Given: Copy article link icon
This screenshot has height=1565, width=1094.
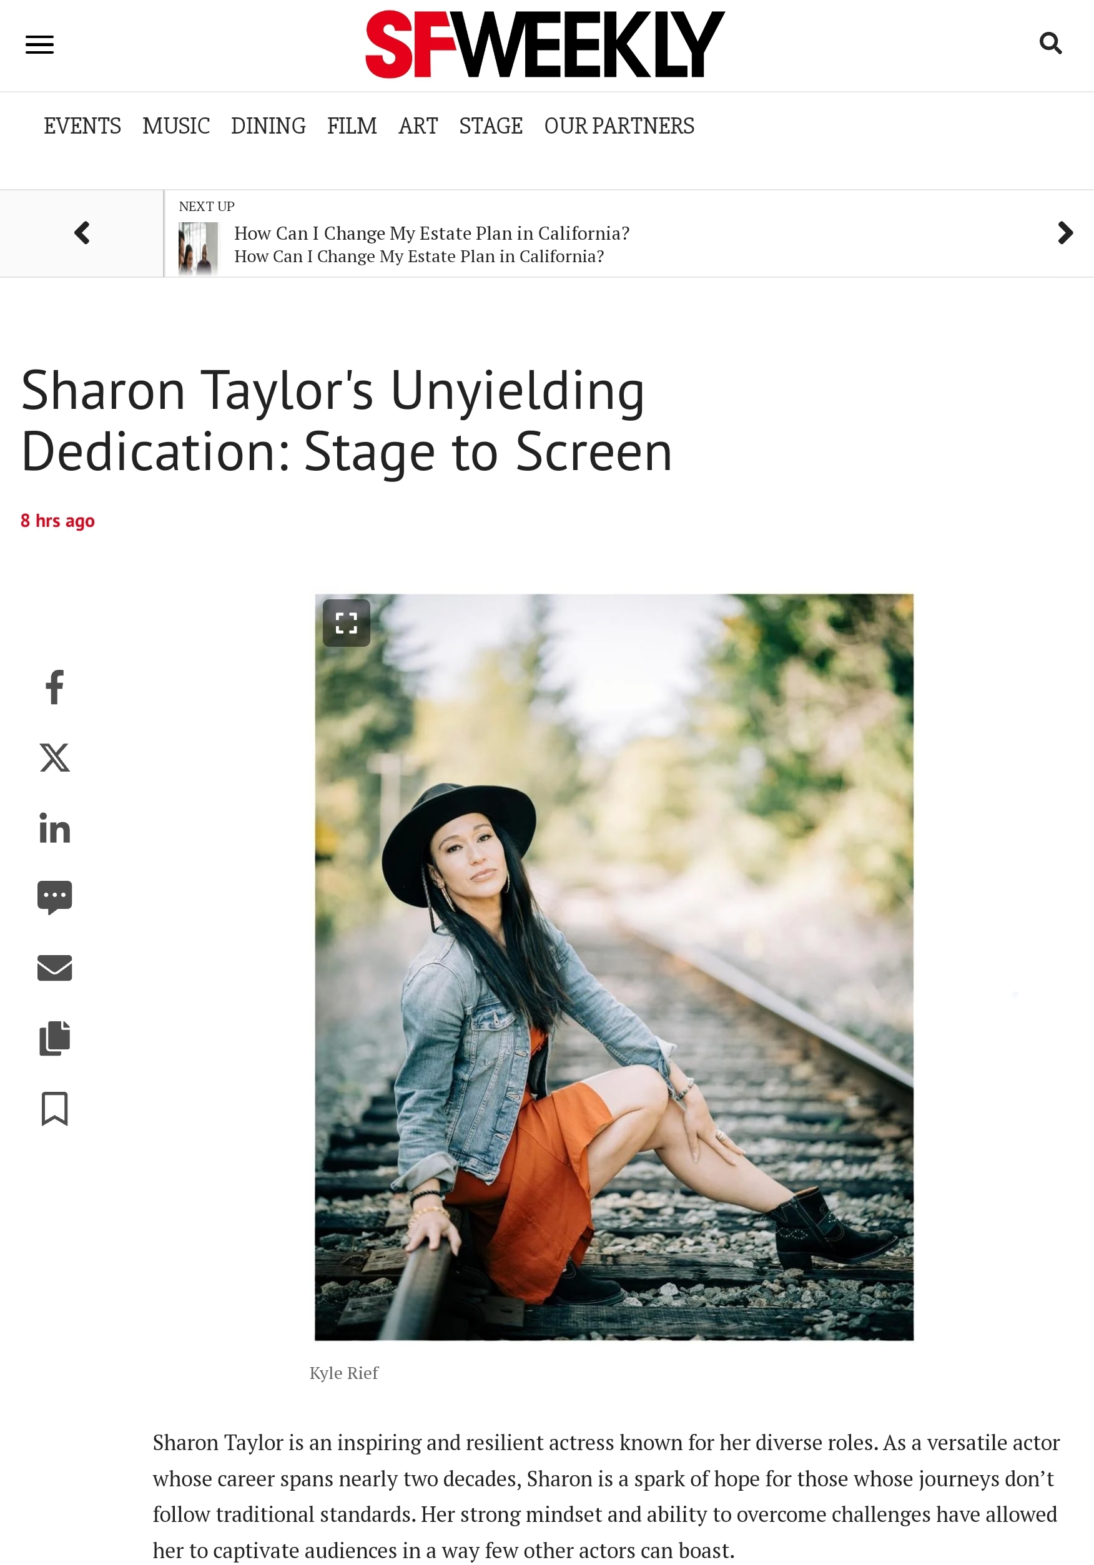Looking at the screenshot, I should click(54, 1038).
